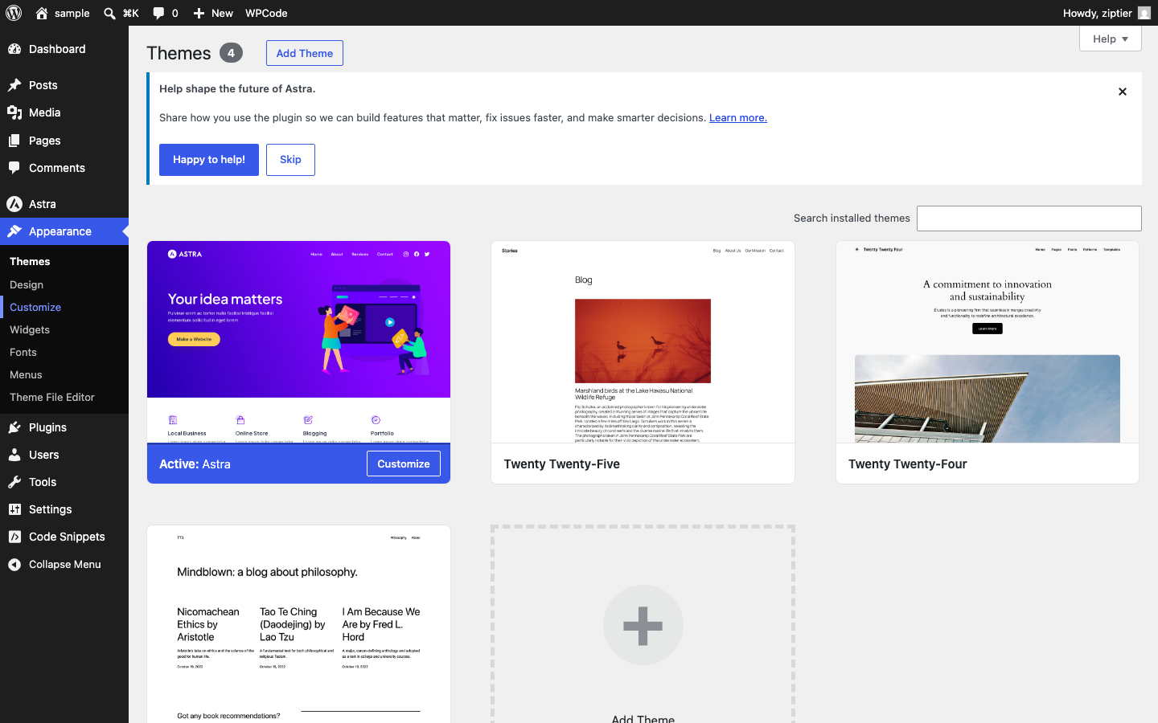Click the sample site name in admin bar
The height and width of the screenshot is (723, 1158).
pyautogui.click(x=72, y=13)
